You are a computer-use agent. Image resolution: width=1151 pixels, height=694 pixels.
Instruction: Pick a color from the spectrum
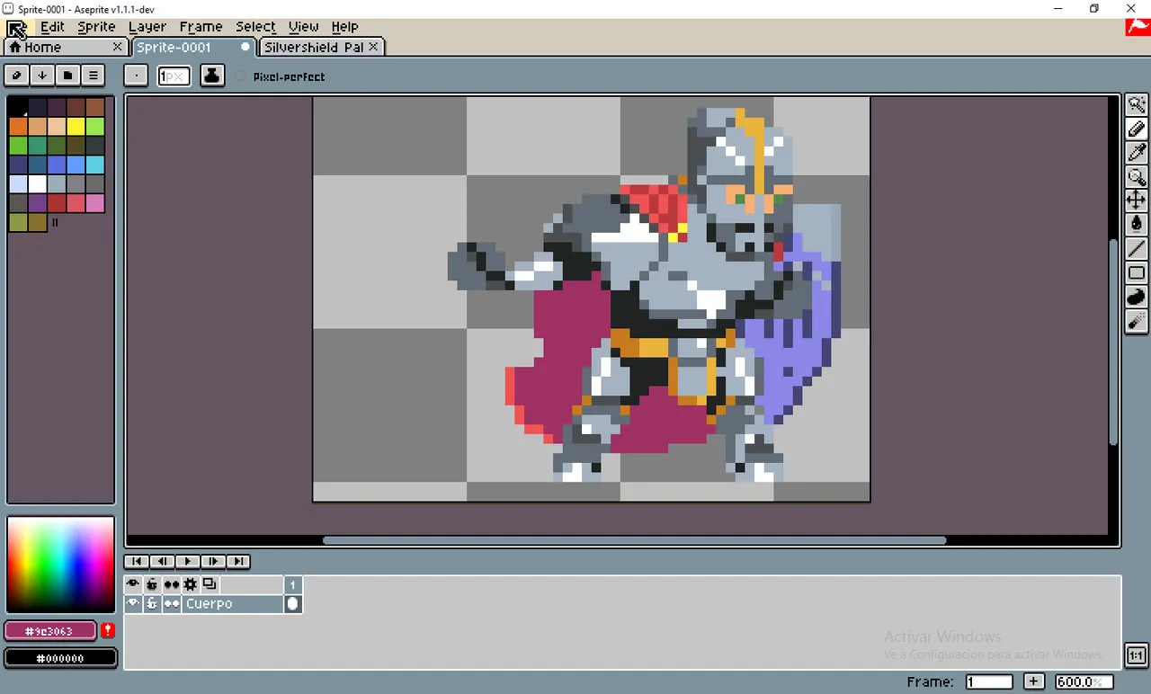click(x=60, y=565)
